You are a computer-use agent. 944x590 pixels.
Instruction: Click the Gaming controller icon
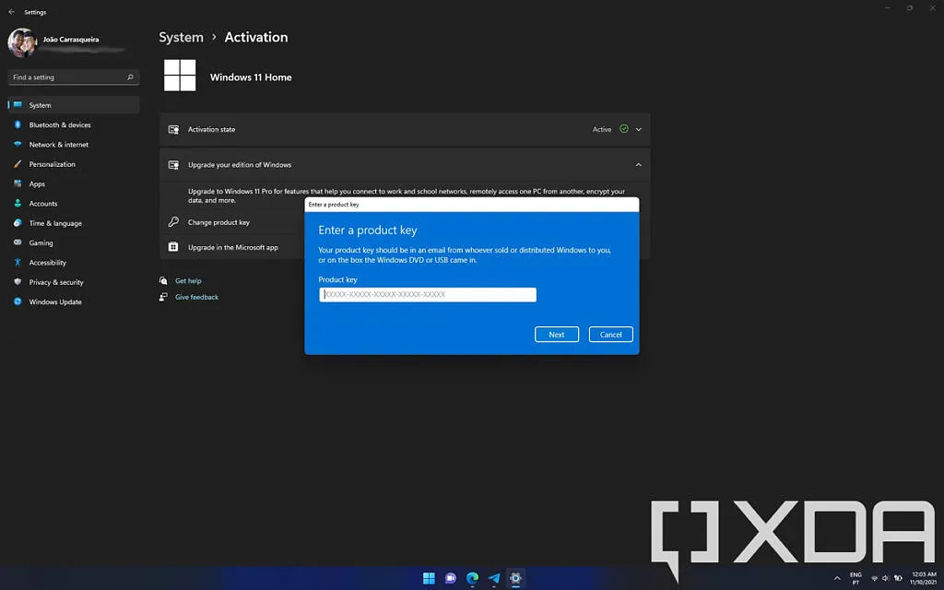point(18,242)
